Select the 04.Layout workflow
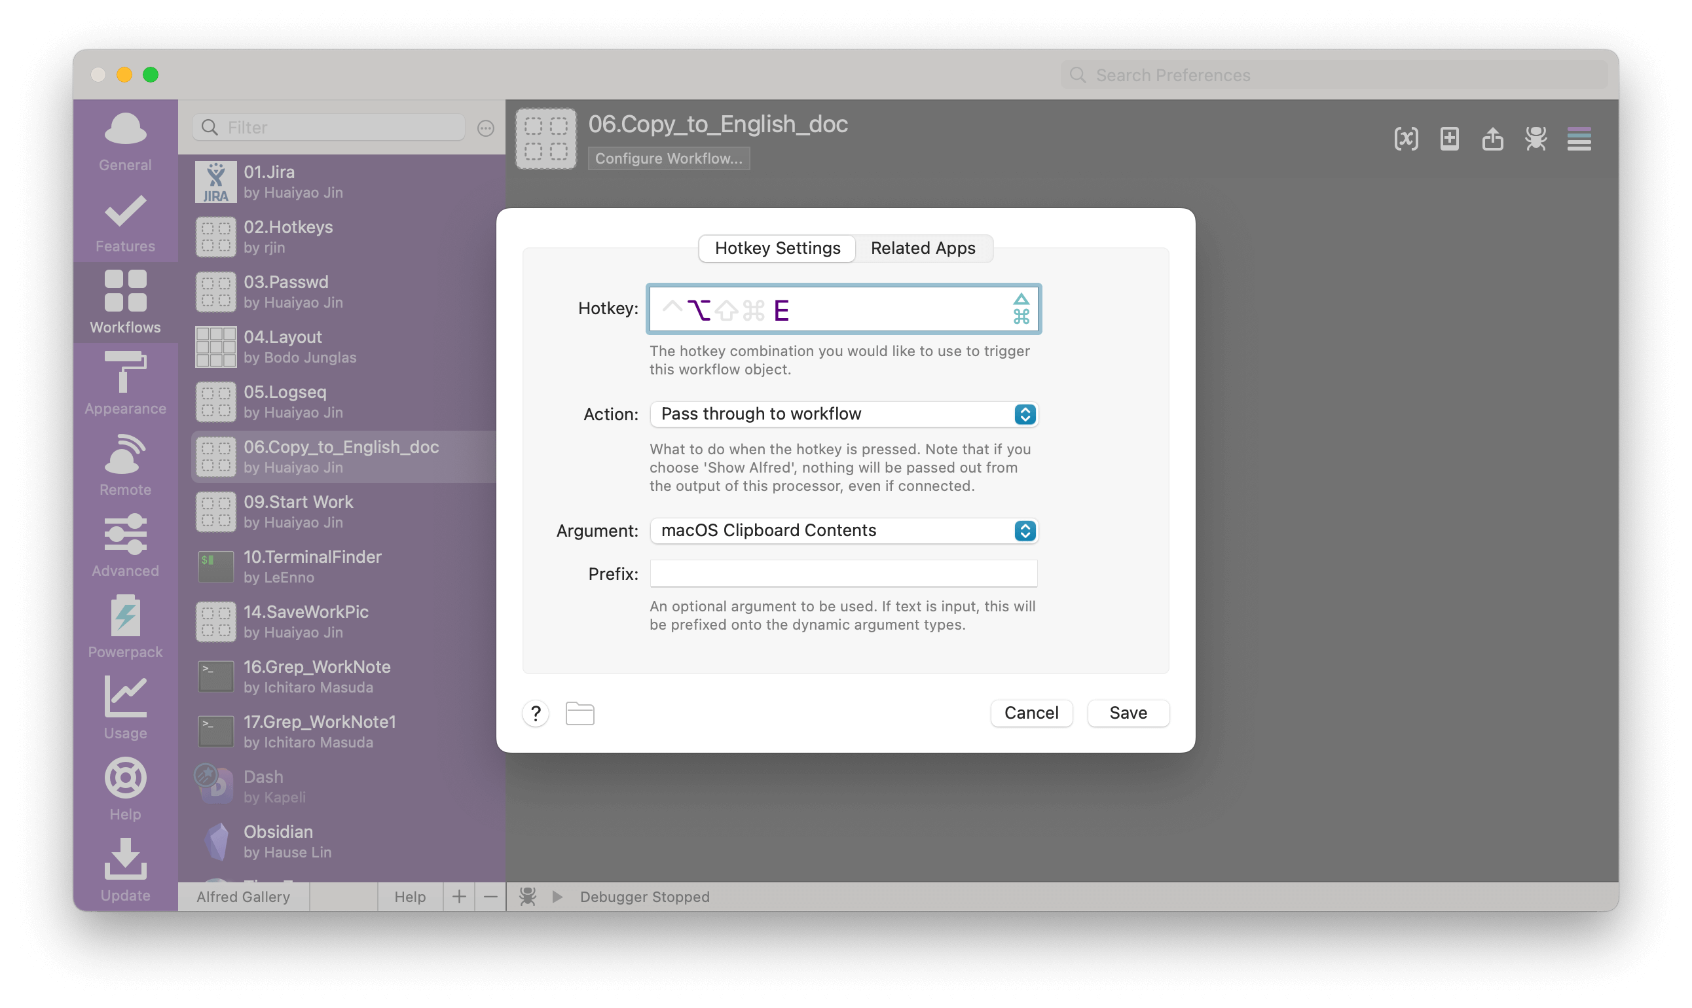 tap(344, 347)
